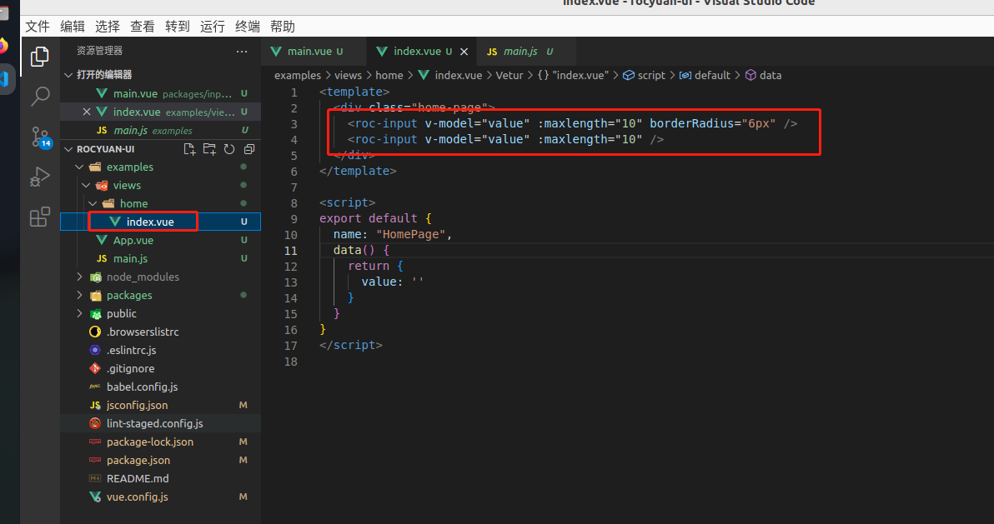Open the Run and Debug view
The width and height of the screenshot is (994, 524).
(39, 177)
